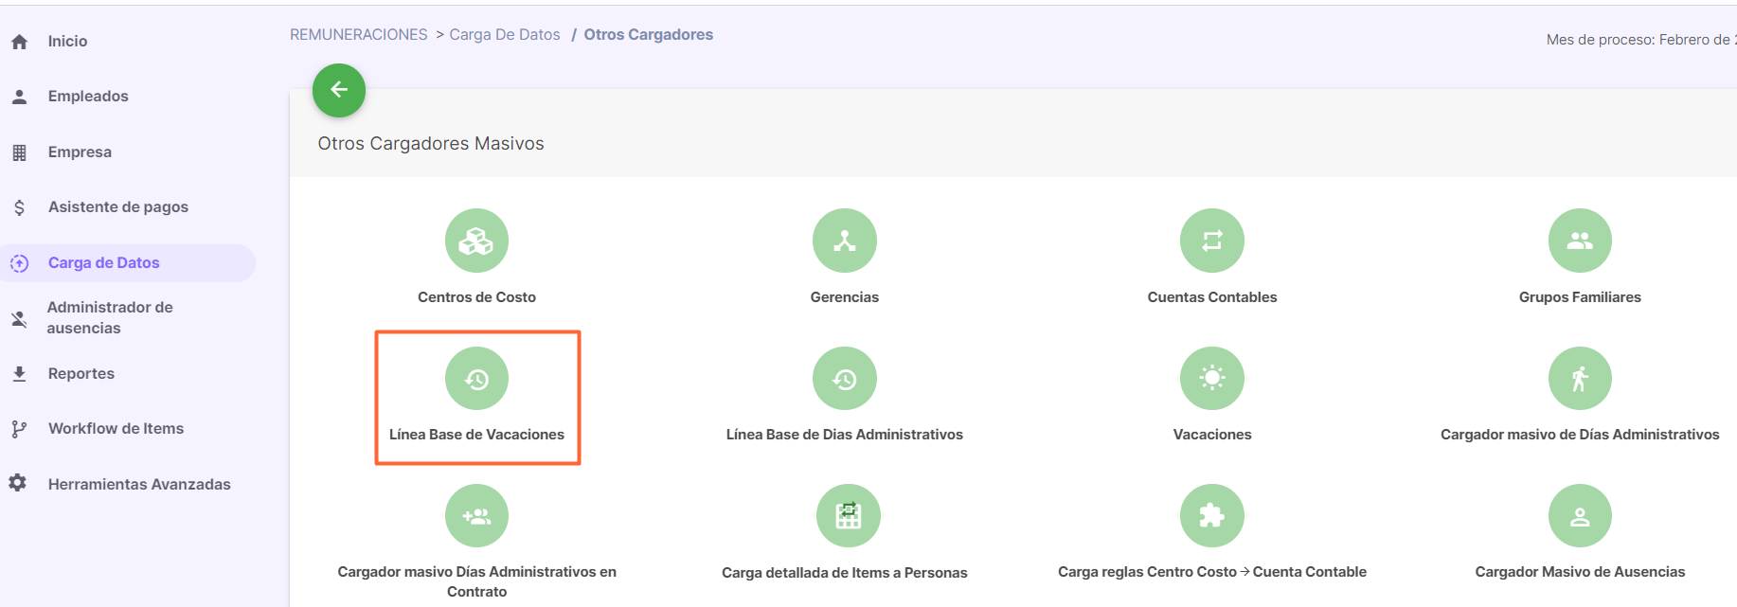Screen dimensions: 1737x607
Task: Open Carga reglas Centro Costo puzzle icon
Action: (1211, 516)
